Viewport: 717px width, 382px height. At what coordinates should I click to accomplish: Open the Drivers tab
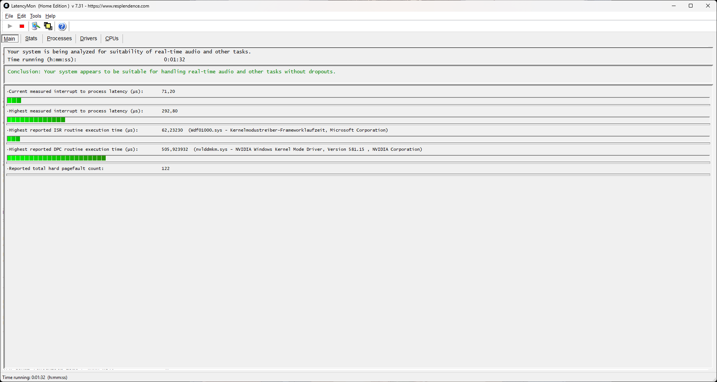tap(88, 38)
